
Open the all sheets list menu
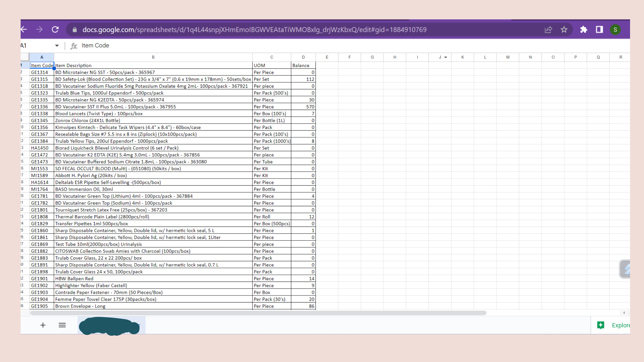(62, 325)
